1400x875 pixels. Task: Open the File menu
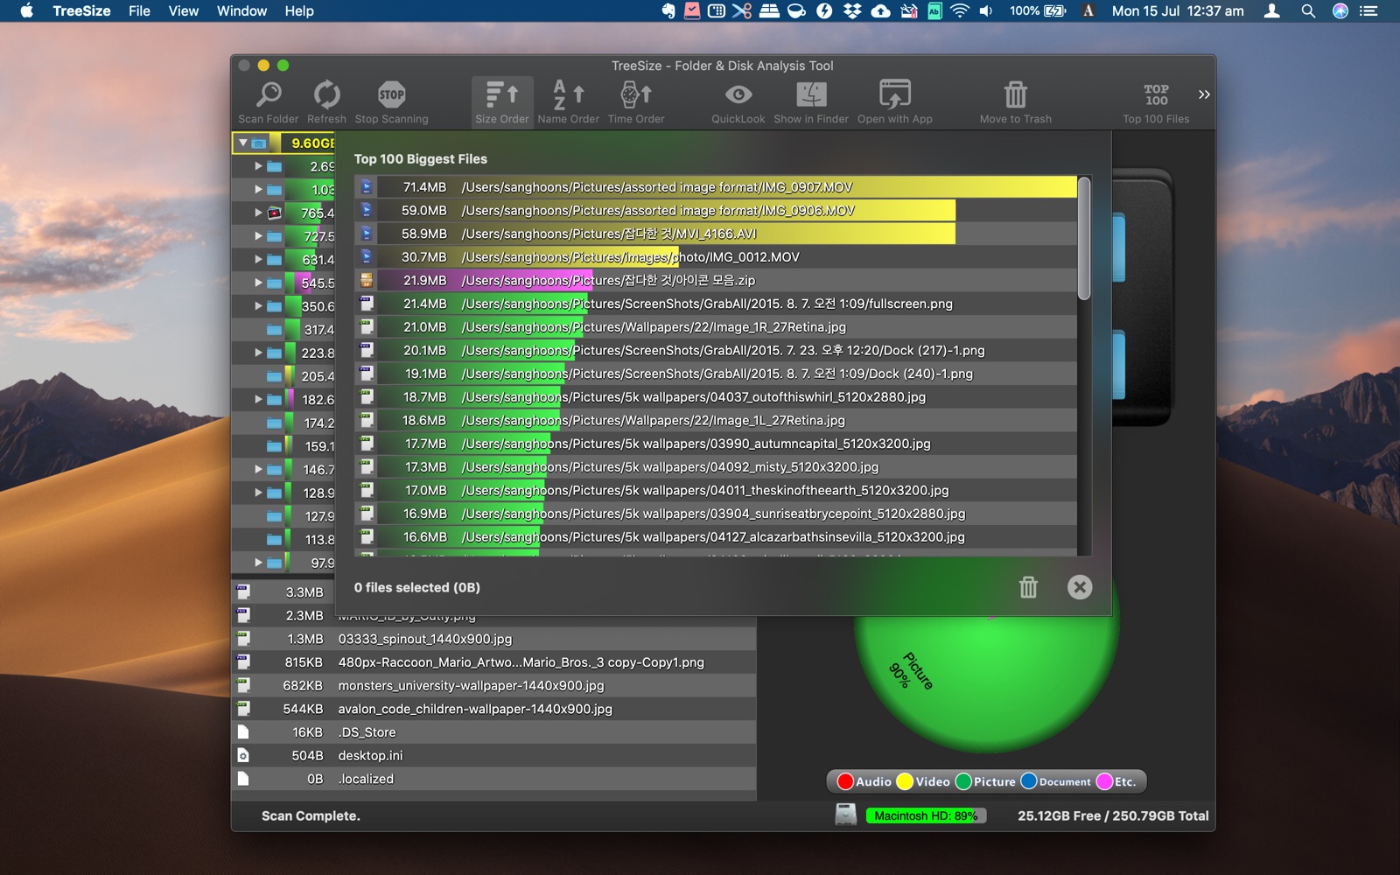[x=139, y=10]
